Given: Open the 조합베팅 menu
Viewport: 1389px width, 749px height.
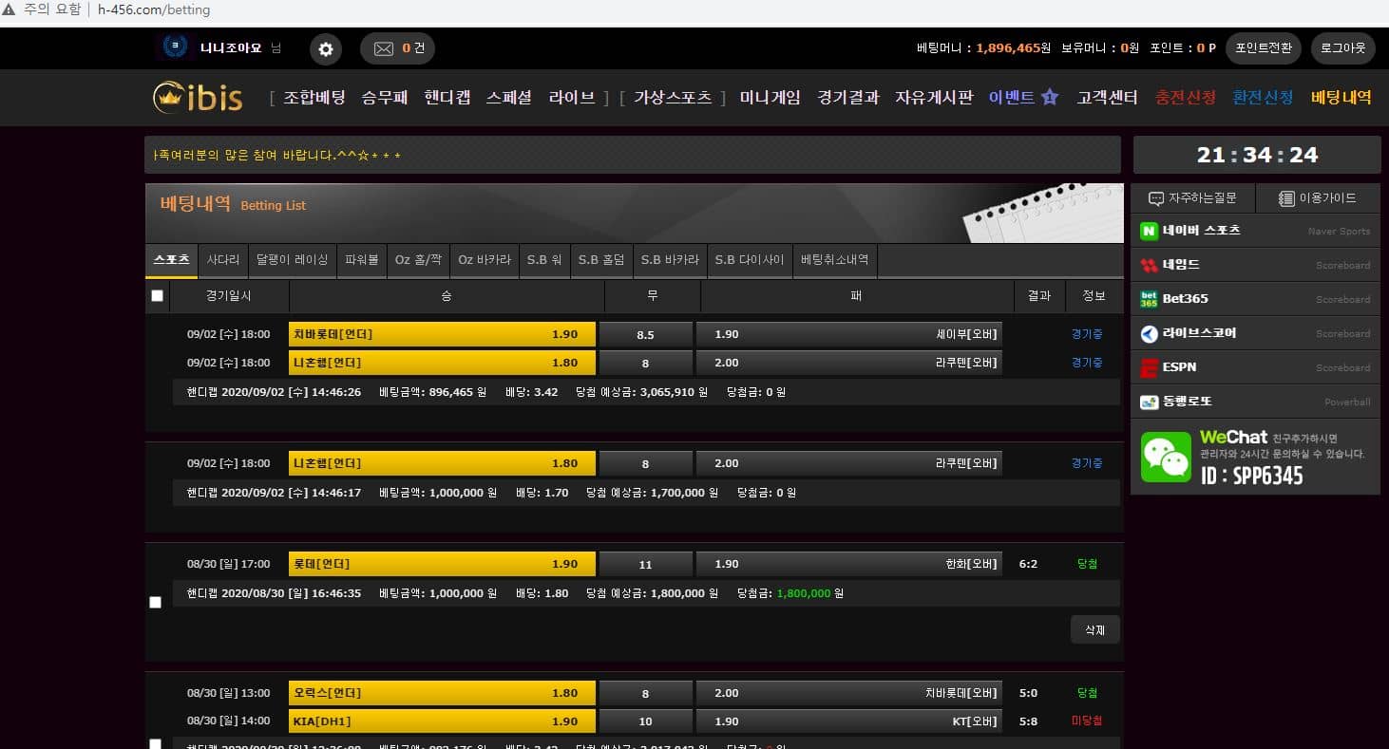Looking at the screenshot, I should (314, 97).
